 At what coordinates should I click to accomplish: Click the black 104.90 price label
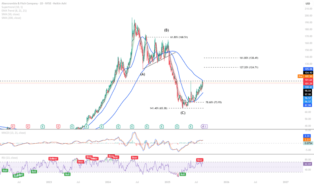pyautogui.click(x=308, y=73)
